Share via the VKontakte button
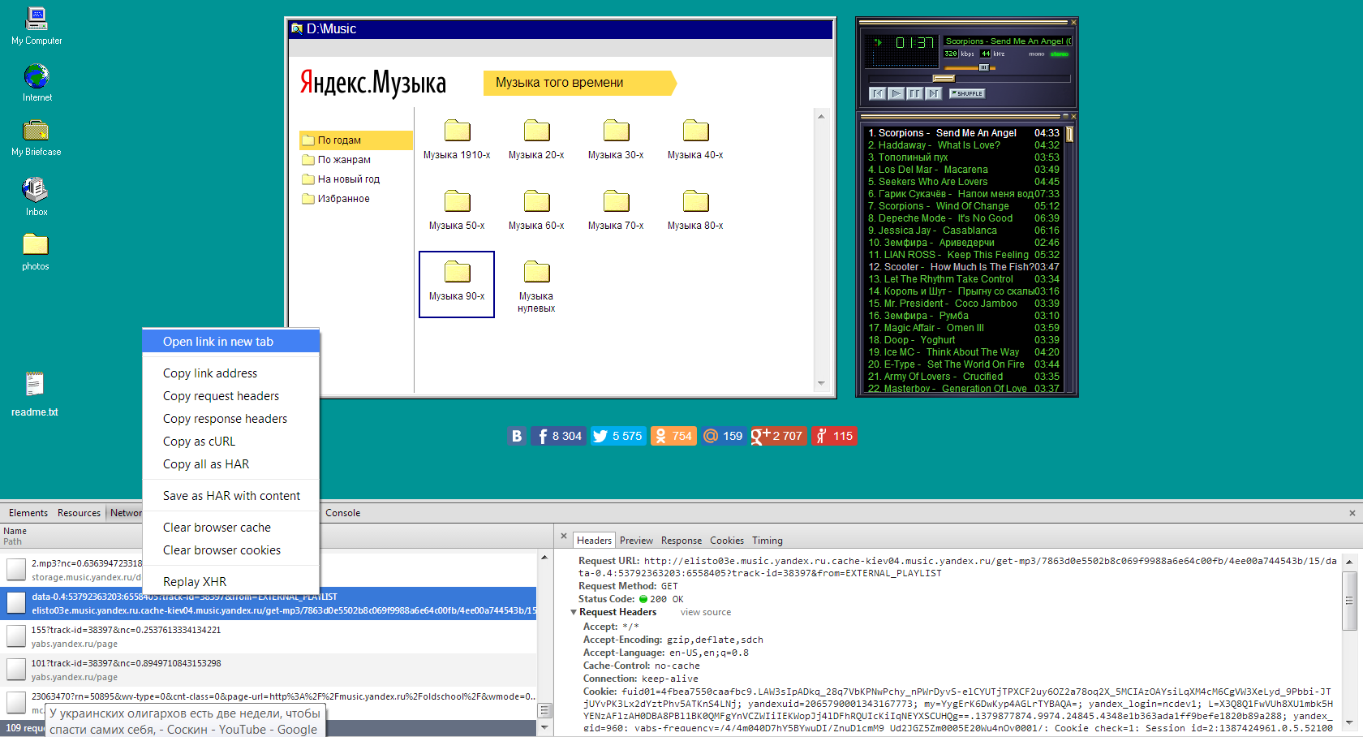The height and width of the screenshot is (737, 1363). coord(517,436)
